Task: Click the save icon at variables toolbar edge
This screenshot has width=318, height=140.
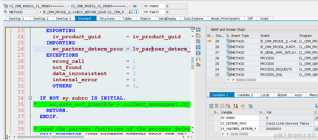Action: point(317,106)
